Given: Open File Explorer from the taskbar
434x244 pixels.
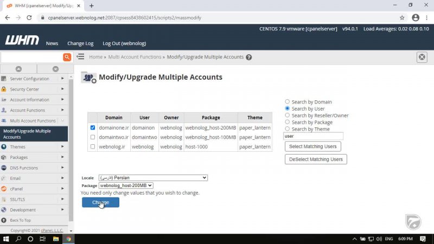Looking at the screenshot, I should [56, 239].
